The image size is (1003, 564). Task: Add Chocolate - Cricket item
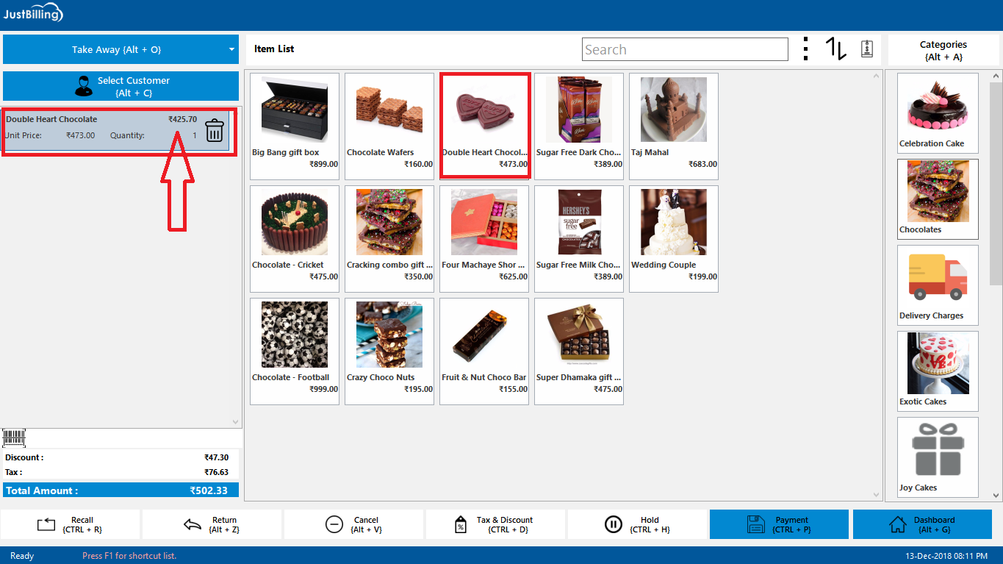click(x=295, y=238)
